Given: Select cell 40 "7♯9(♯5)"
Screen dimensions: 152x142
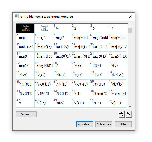Looking at the screenshot, I should tap(117, 84).
